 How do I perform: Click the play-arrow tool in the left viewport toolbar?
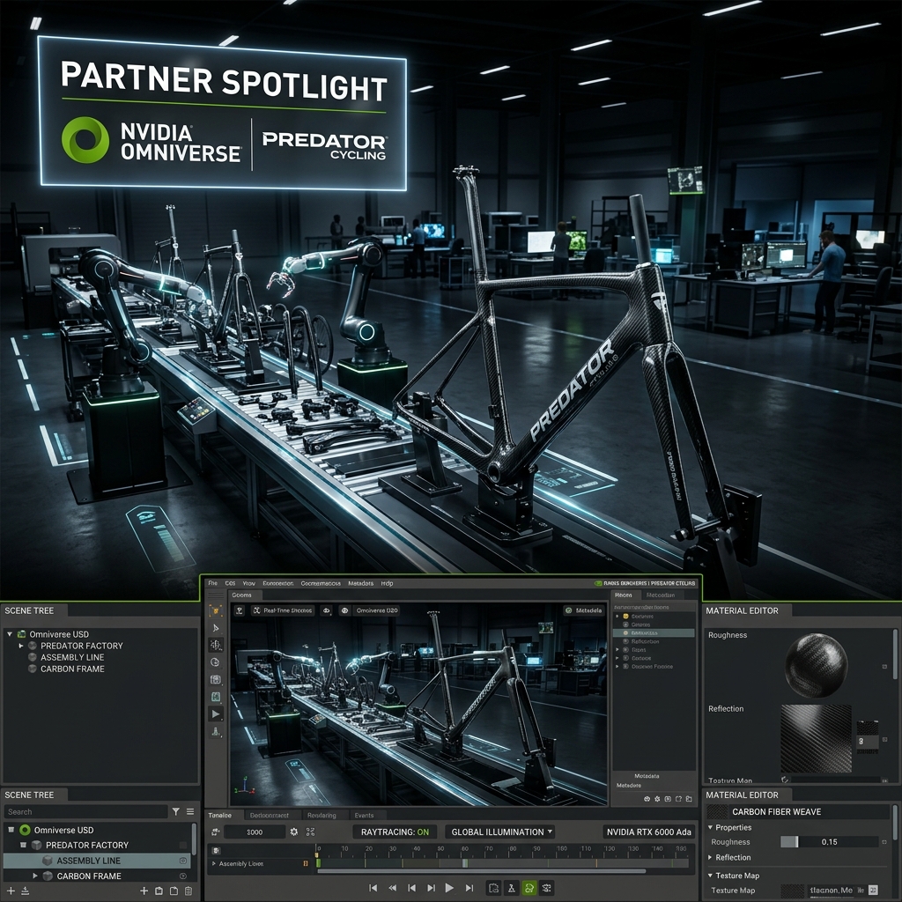tap(216, 713)
